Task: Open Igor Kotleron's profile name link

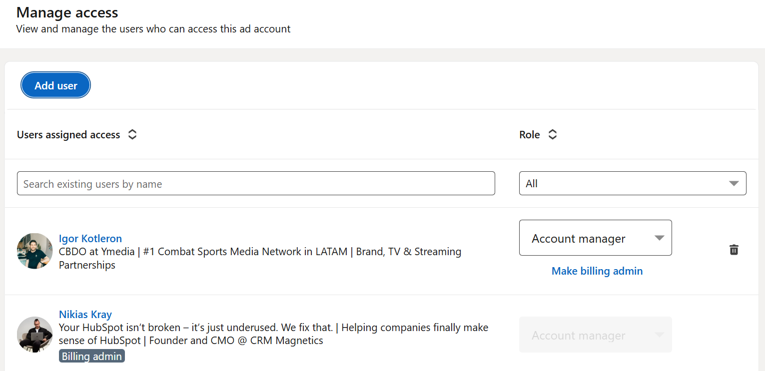Action: [x=90, y=238]
